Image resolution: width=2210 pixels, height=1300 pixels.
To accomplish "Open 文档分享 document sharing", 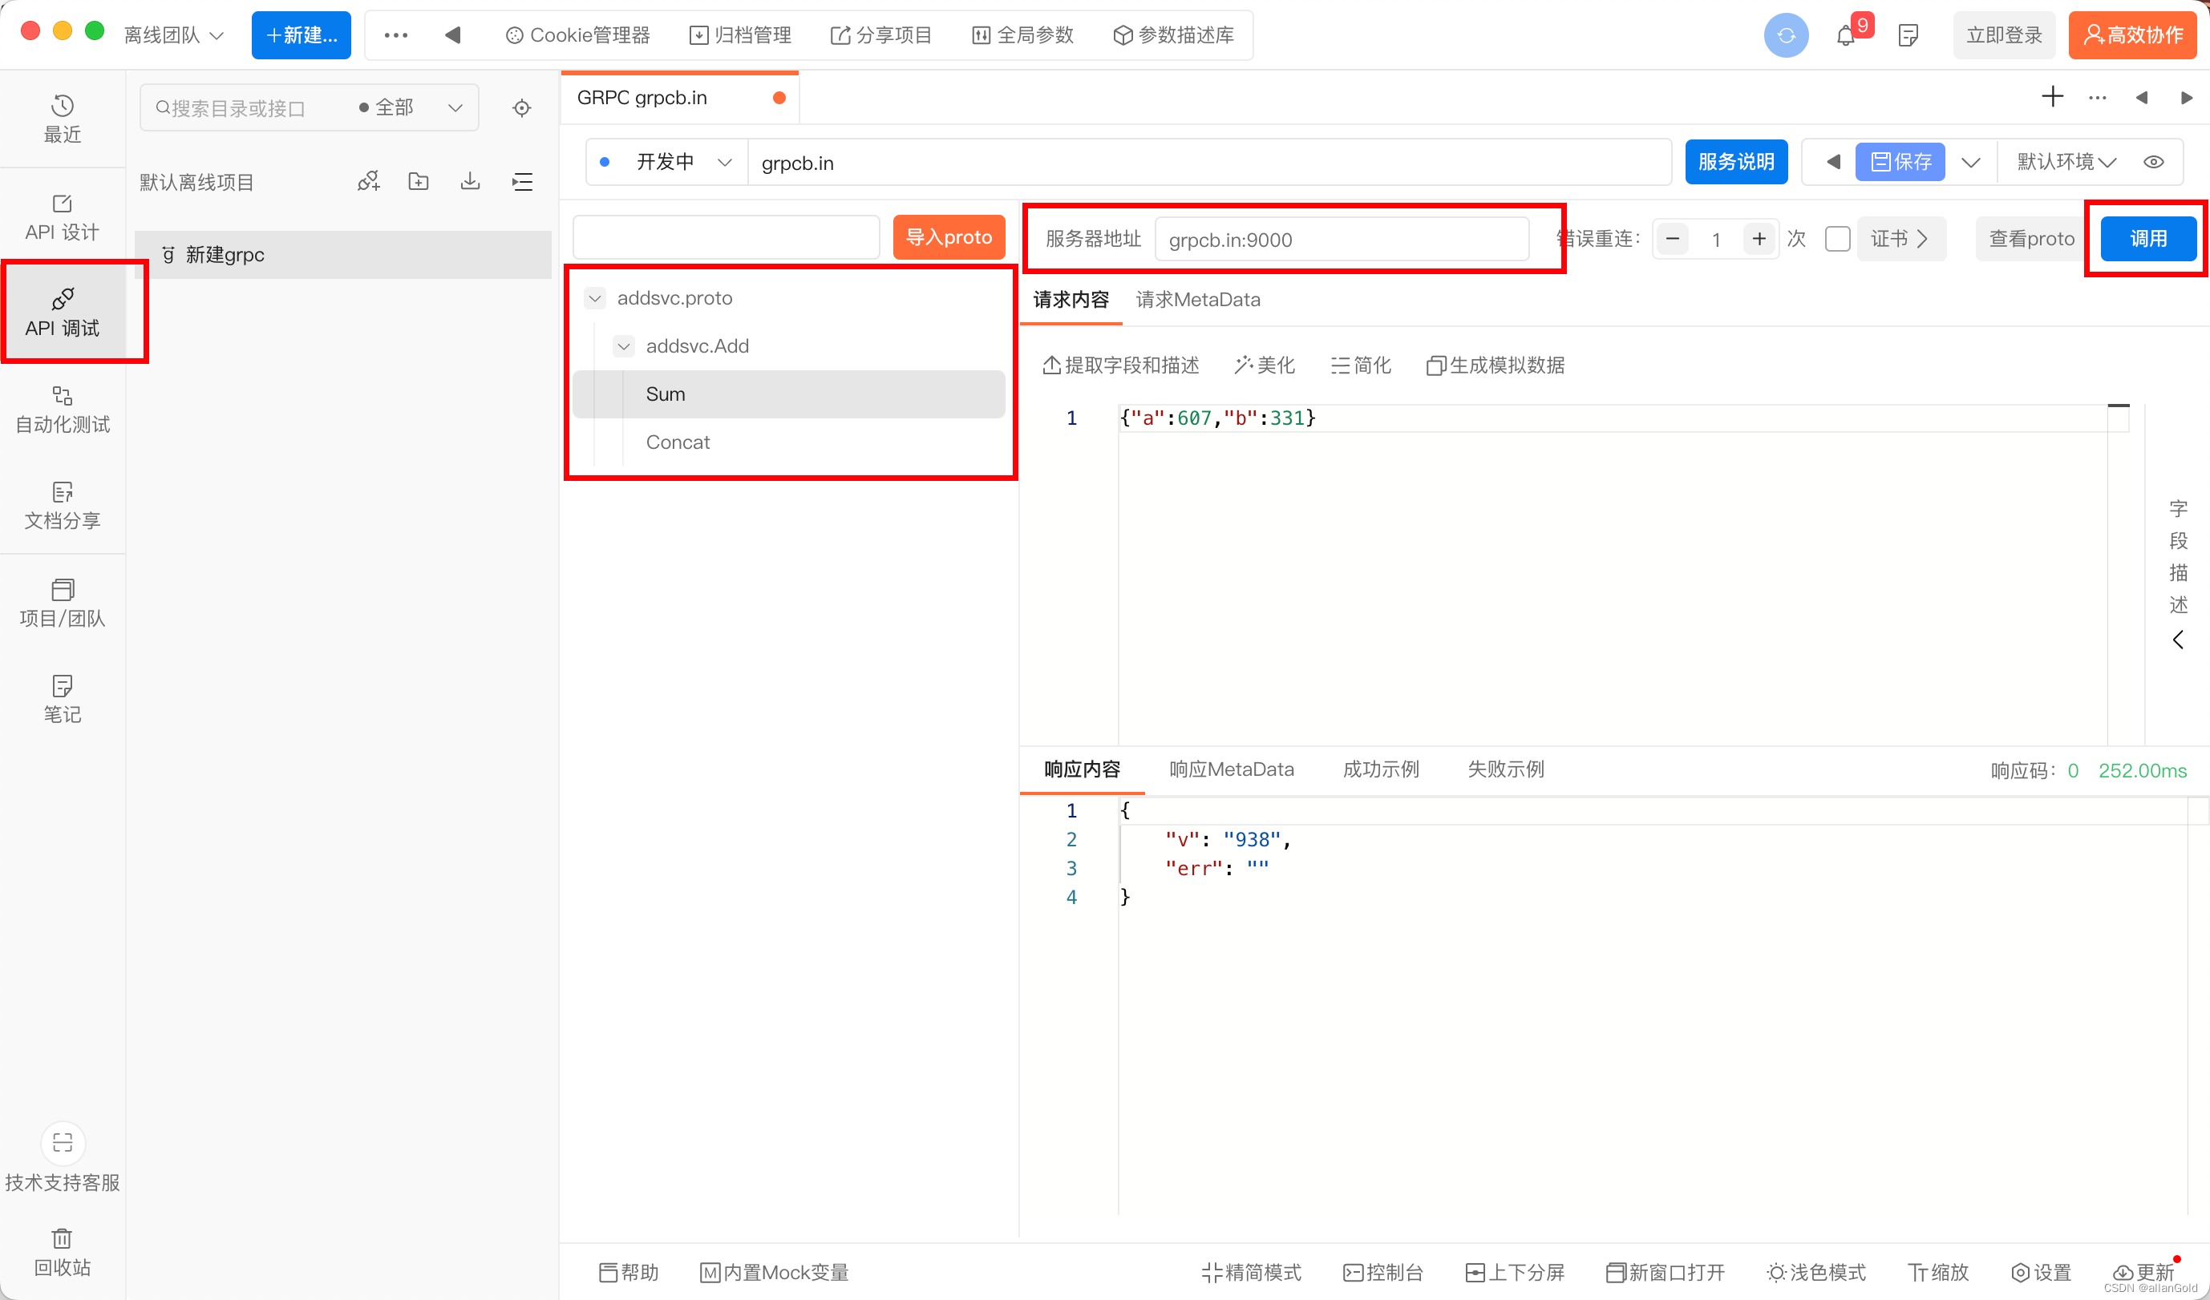I will point(63,507).
